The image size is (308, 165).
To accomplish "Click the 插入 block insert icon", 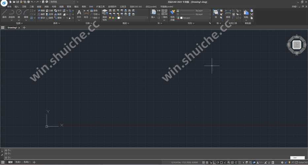I will coord(153,14).
